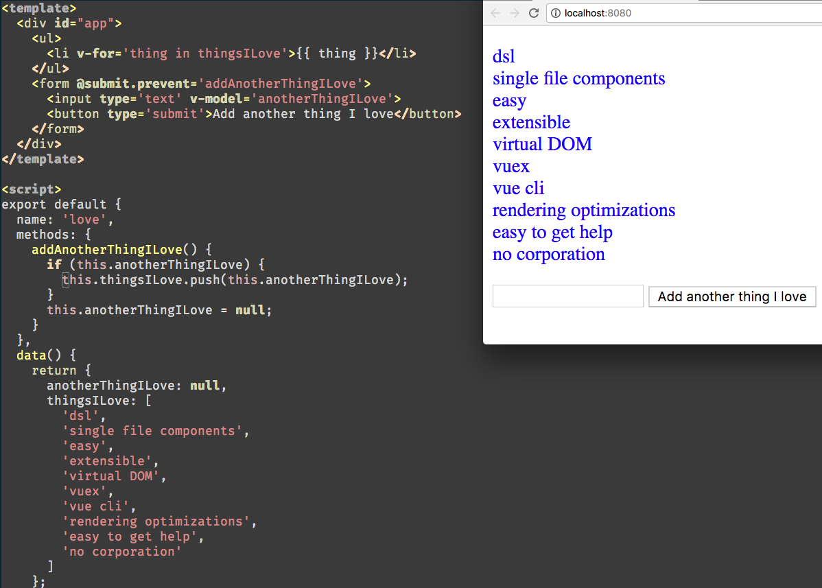Screen dimensions: 822x588
Task: Click 'vuex' in the browser list
Action: 511,166
